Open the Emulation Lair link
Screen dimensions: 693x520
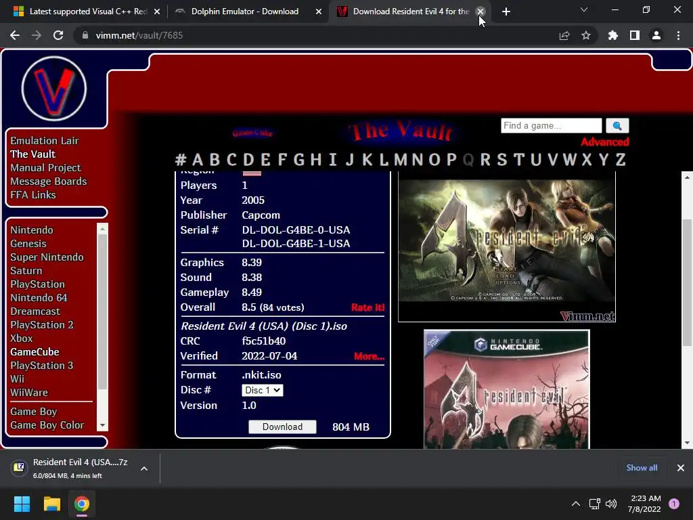pos(45,141)
